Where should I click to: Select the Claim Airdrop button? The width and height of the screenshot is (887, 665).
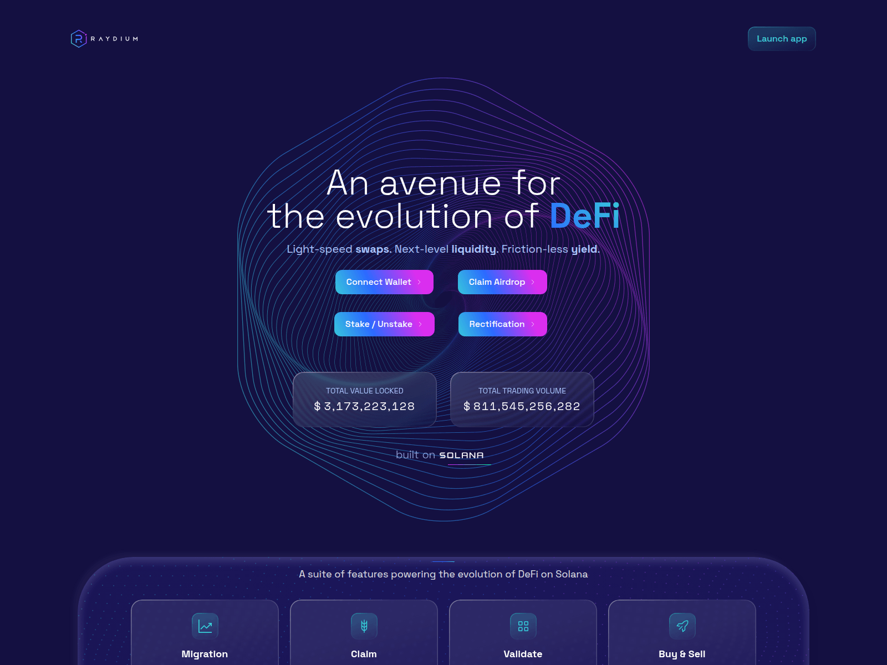[502, 282]
